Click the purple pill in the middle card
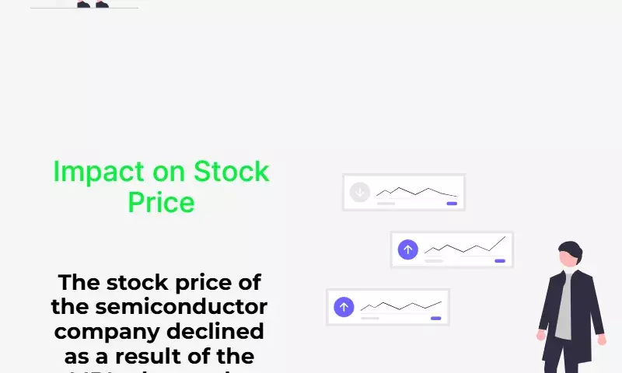The height and width of the screenshot is (373, 622). point(500,261)
